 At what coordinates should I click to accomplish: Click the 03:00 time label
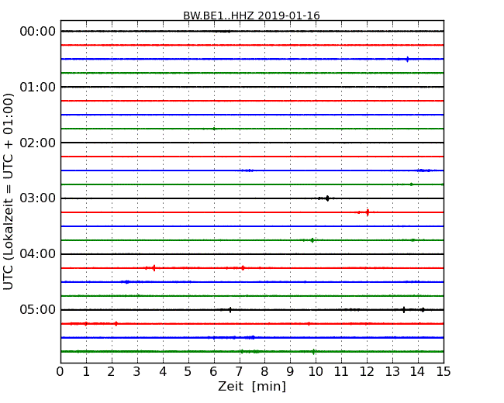(x=38, y=198)
